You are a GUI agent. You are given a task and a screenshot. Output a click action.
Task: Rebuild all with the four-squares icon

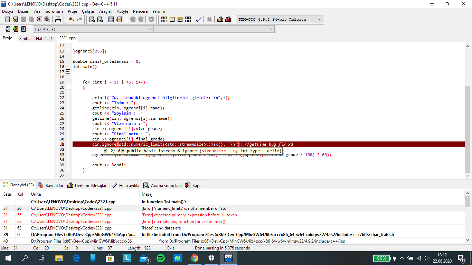pos(188,19)
